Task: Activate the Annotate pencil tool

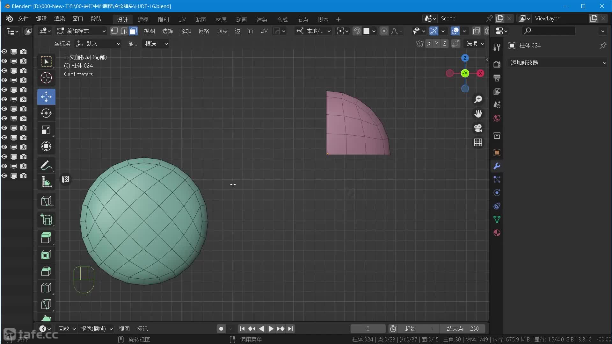Action: point(46,165)
